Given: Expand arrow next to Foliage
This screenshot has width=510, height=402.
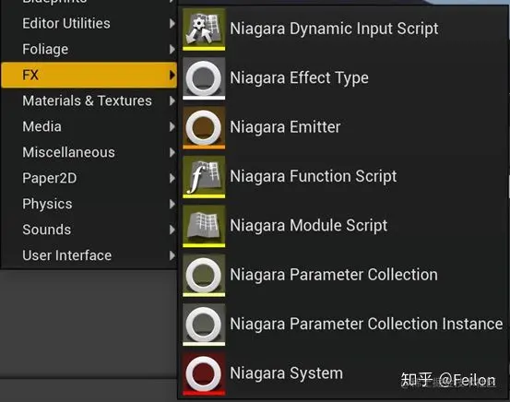Looking at the screenshot, I should [x=172, y=49].
